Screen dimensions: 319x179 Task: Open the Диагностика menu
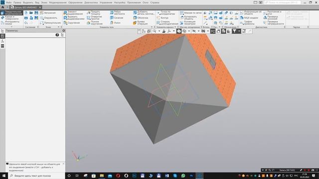pyautogui.click(x=91, y=2)
